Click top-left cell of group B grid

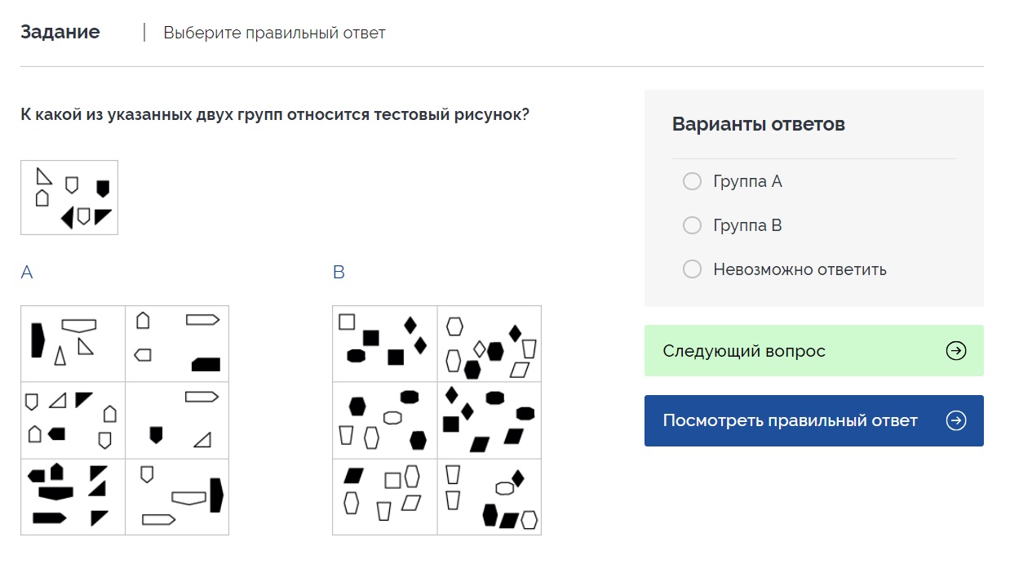pyautogui.click(x=385, y=344)
